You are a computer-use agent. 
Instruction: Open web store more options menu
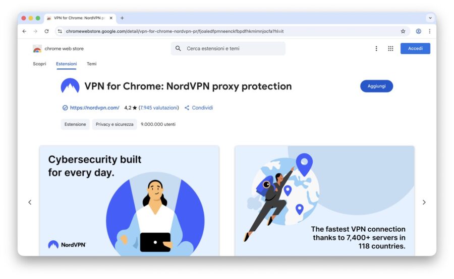(376, 49)
